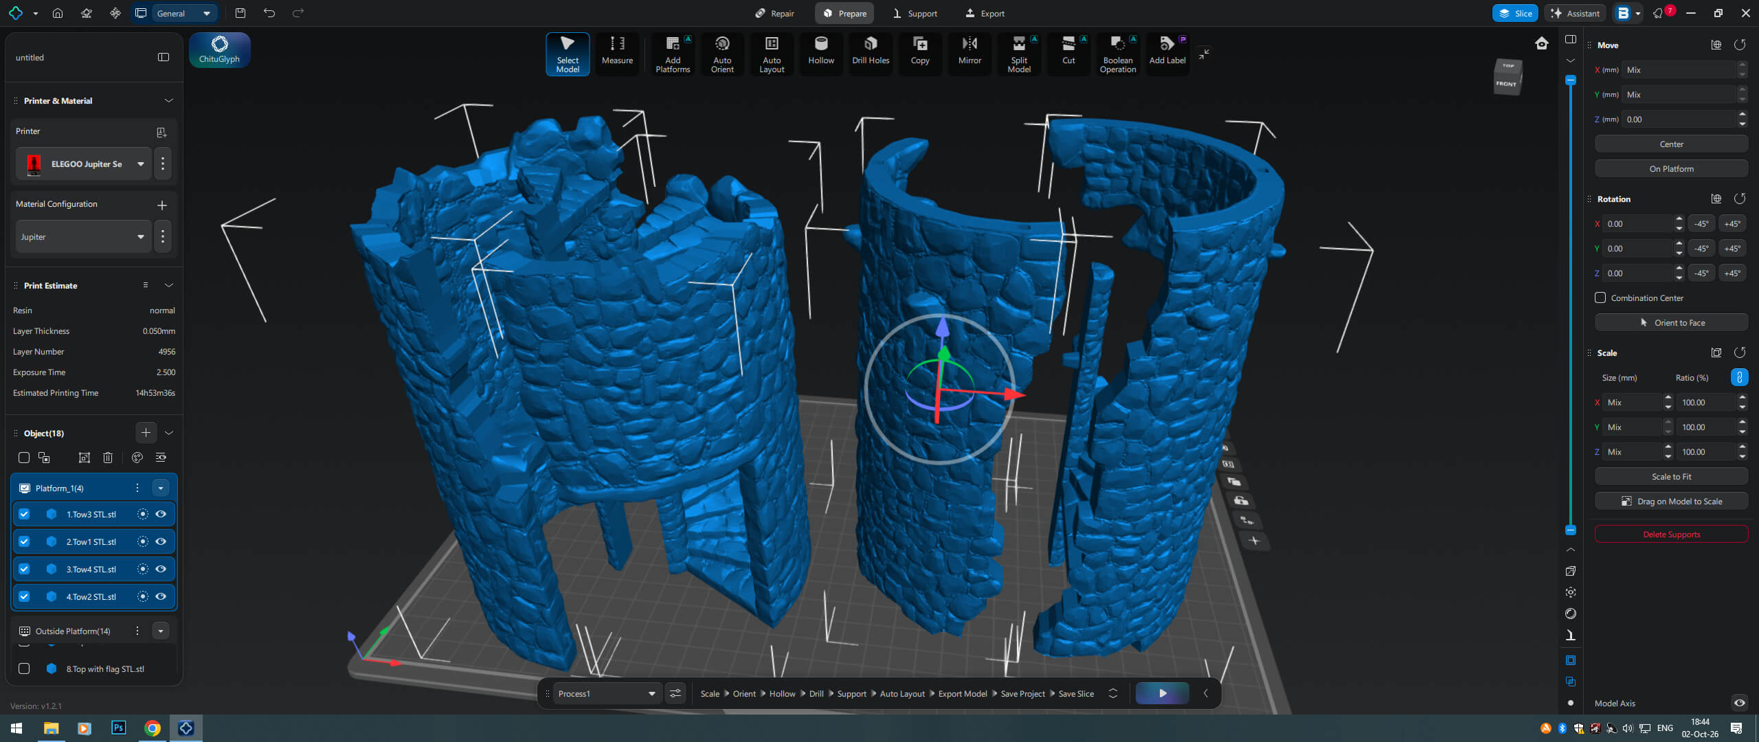
Task: Collapse the Outside Platform(14) group
Action: point(161,631)
